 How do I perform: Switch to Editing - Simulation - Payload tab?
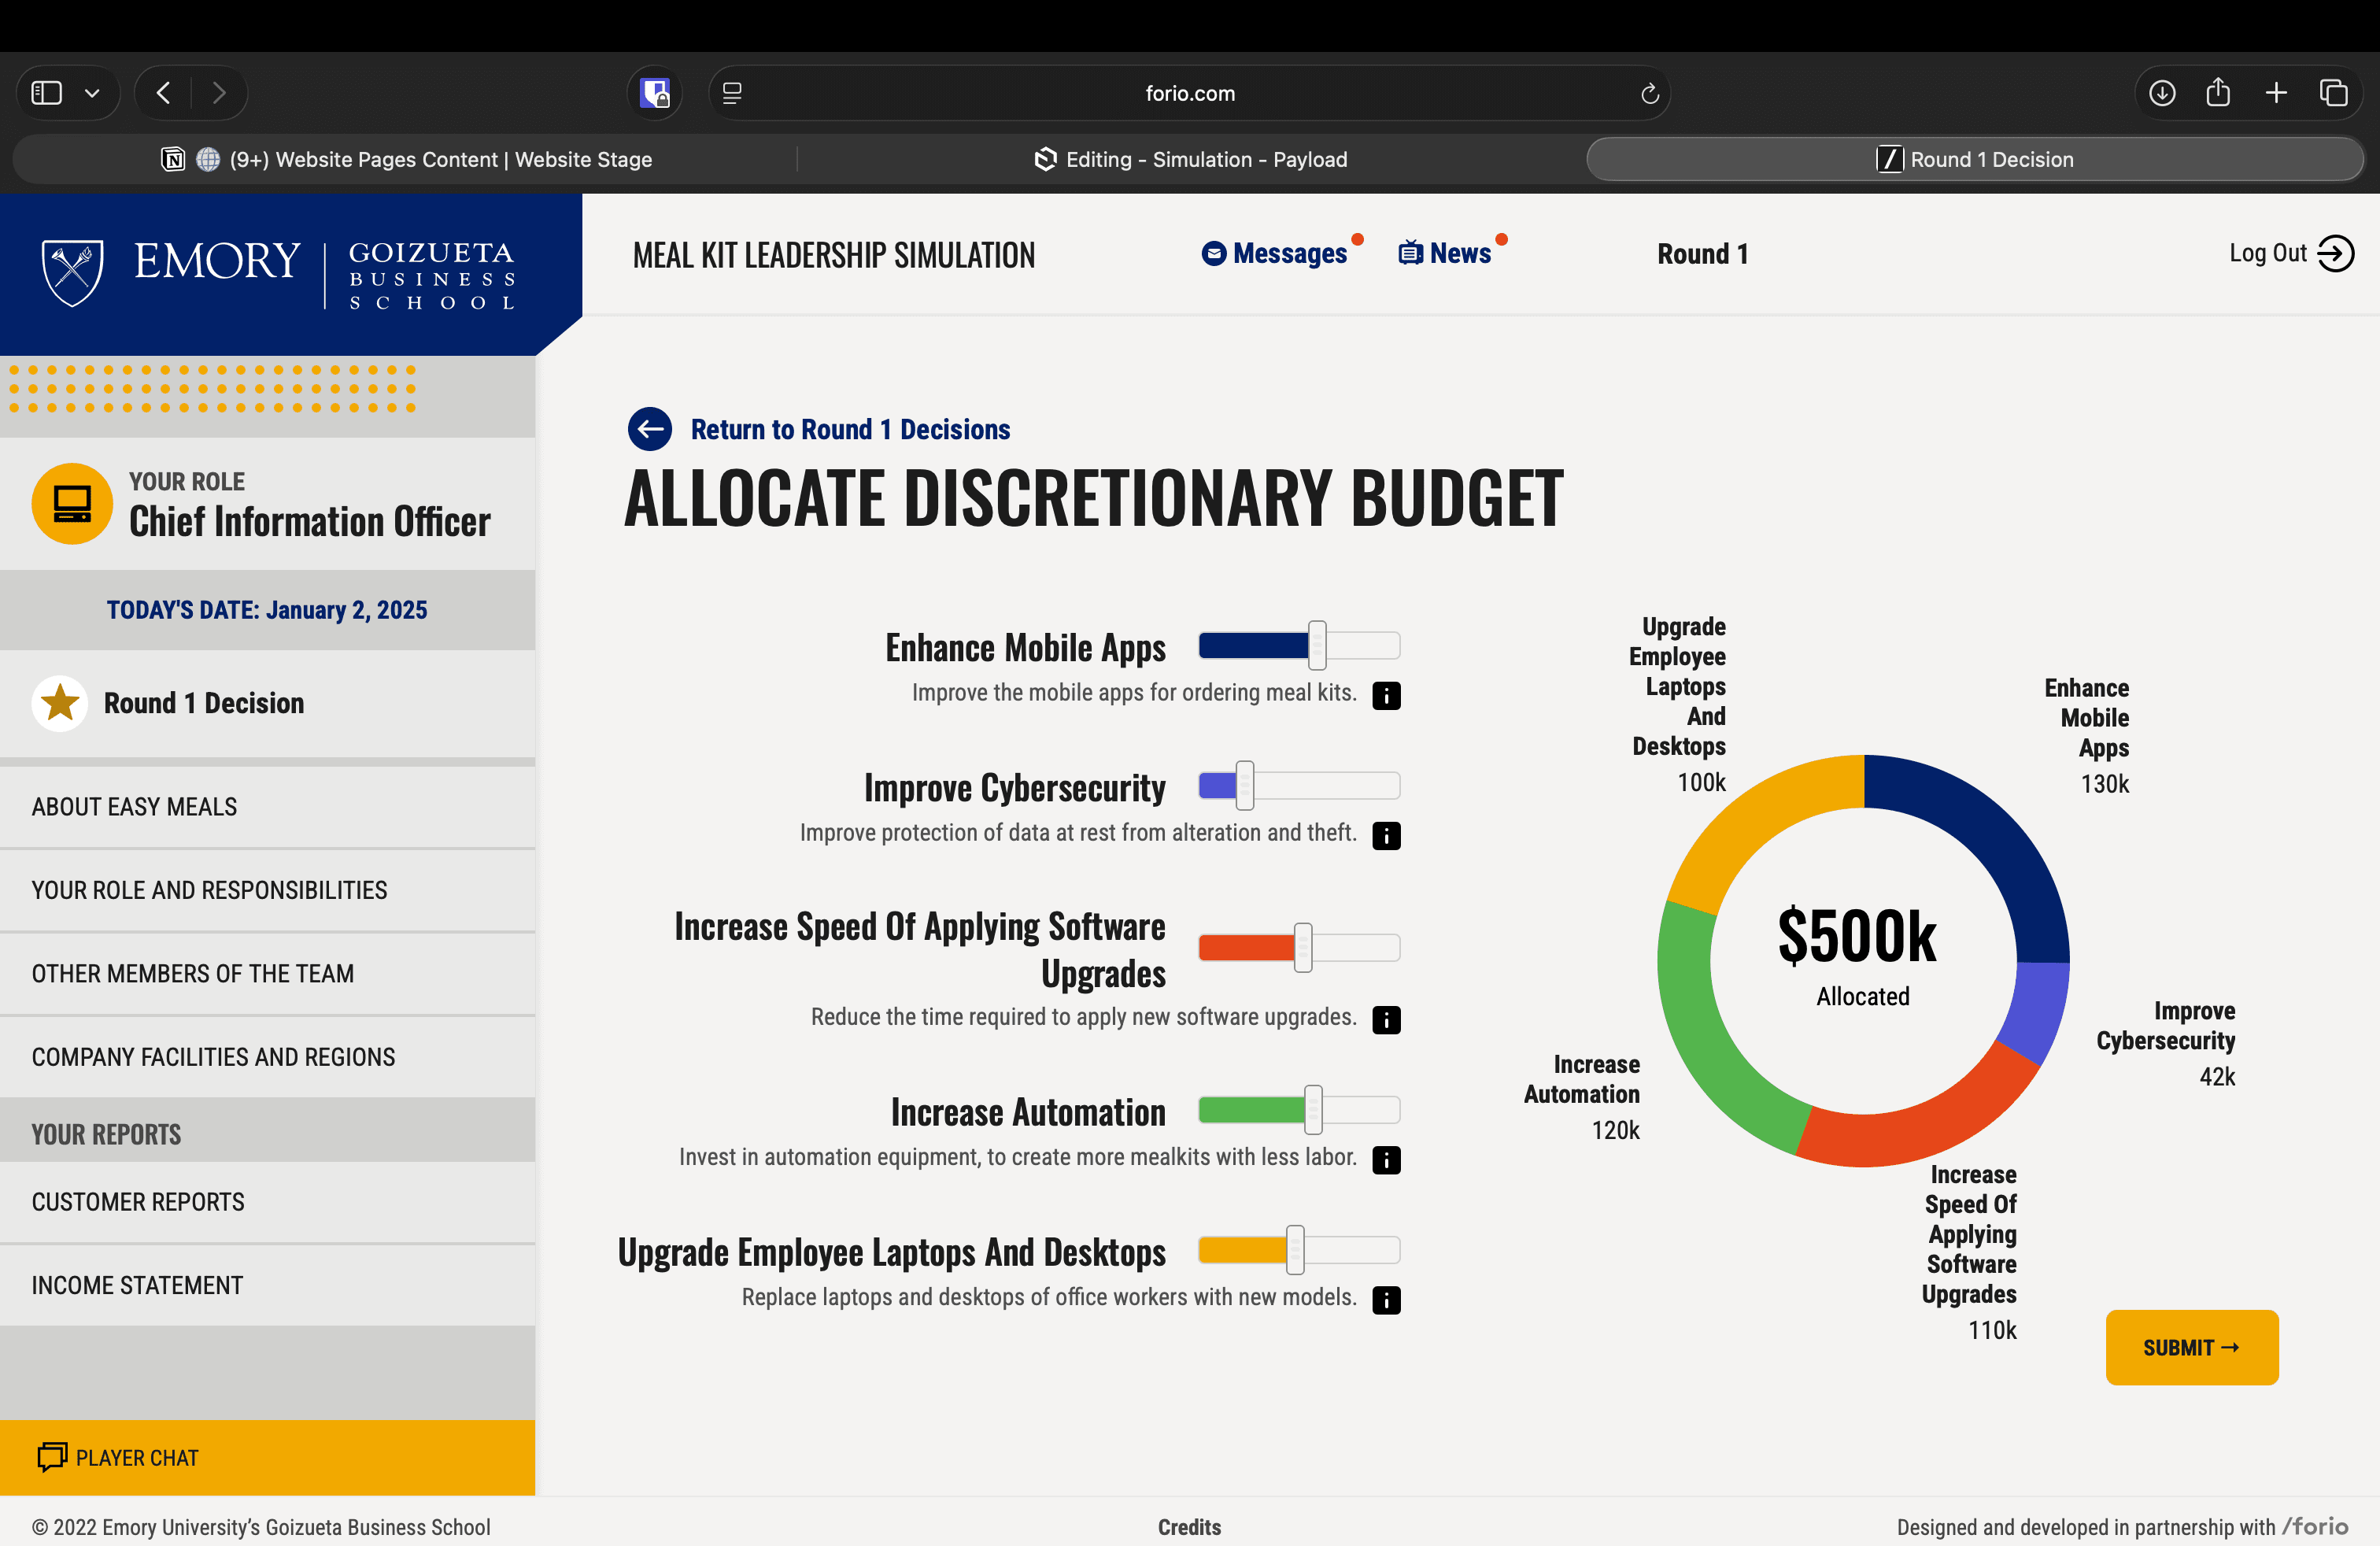click(1190, 159)
